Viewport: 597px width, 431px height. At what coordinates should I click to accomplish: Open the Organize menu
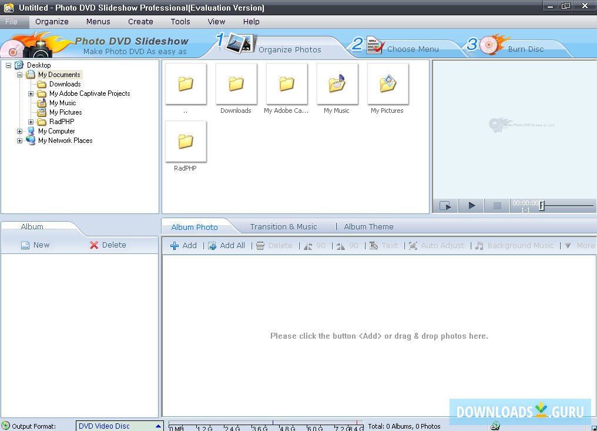click(x=52, y=22)
